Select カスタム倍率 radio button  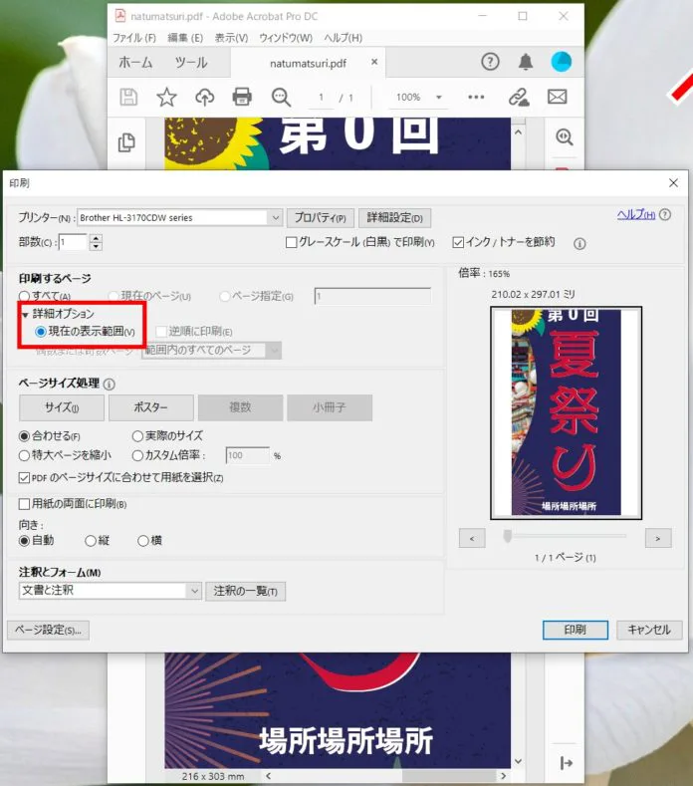tap(137, 455)
